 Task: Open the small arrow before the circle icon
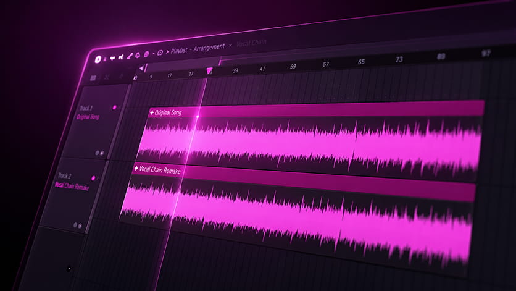[x=153, y=53]
